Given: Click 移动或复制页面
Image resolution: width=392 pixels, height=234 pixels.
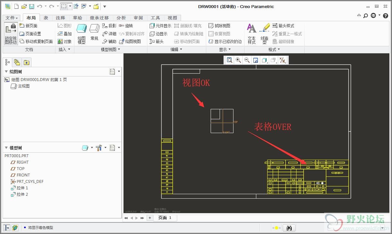Looking at the screenshot, I should [x=36, y=41].
